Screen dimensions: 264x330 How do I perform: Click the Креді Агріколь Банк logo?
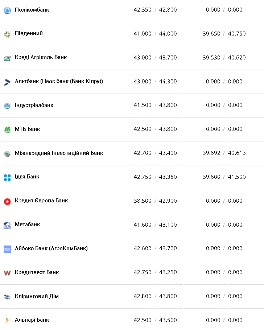coord(7,58)
